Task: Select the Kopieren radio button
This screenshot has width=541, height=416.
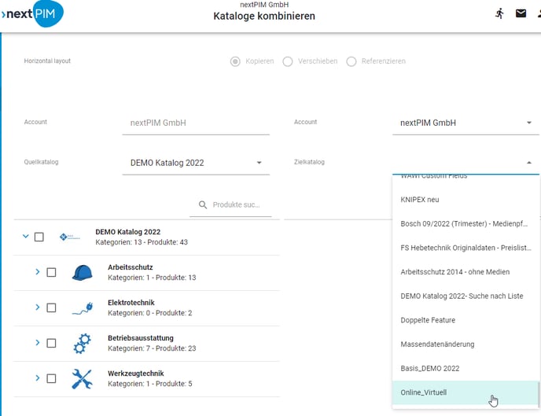Action: (235, 61)
